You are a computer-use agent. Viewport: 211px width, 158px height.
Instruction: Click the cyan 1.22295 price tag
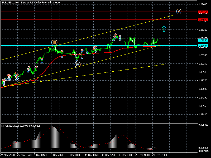[x=203, y=40]
